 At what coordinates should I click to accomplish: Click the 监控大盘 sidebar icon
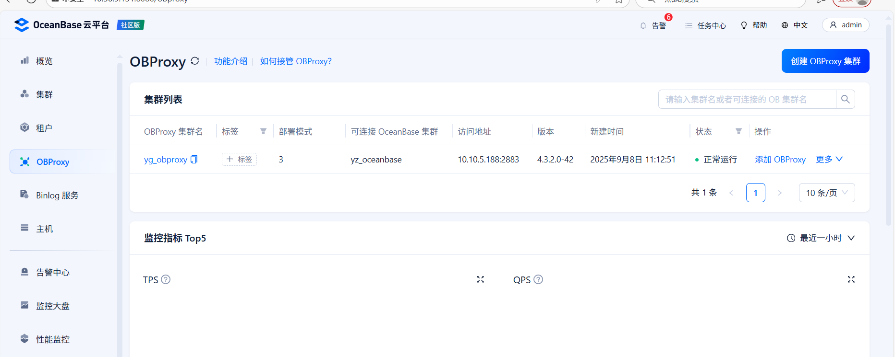[x=24, y=305]
